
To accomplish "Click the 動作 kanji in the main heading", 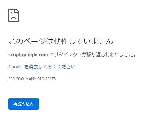I will [x=61, y=41].
